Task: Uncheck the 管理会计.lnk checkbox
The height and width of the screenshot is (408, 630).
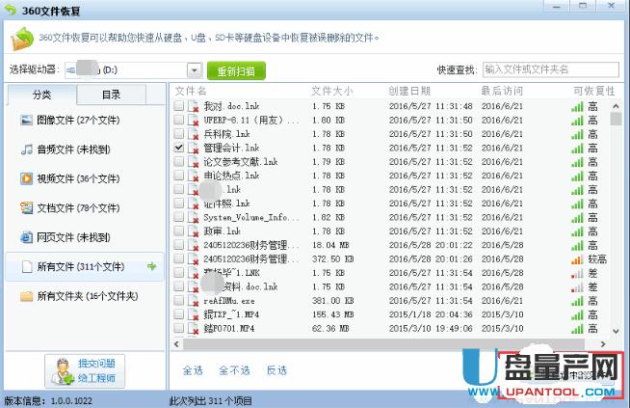Action: 179,149
